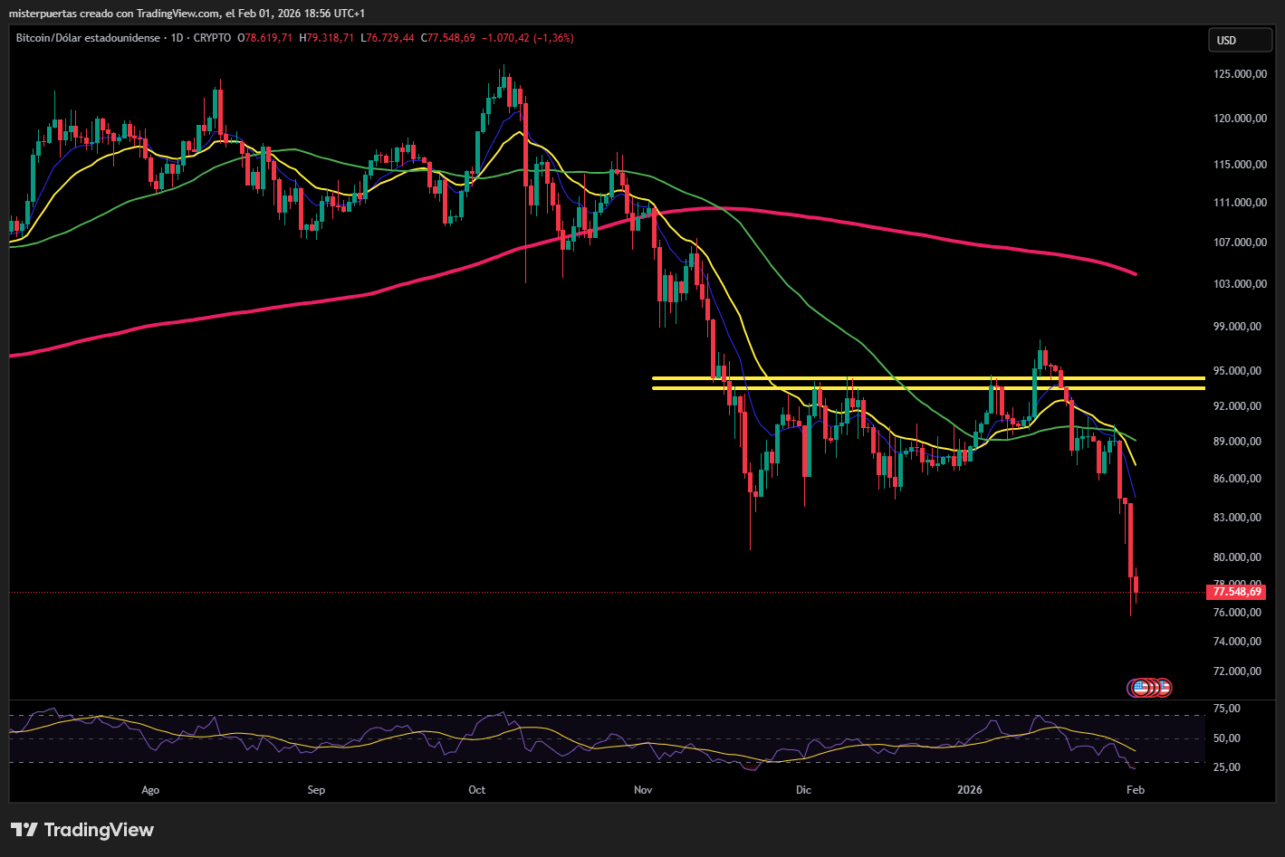1285x857 pixels.
Task: Click the Ago label on the time axis
Action: 150,790
